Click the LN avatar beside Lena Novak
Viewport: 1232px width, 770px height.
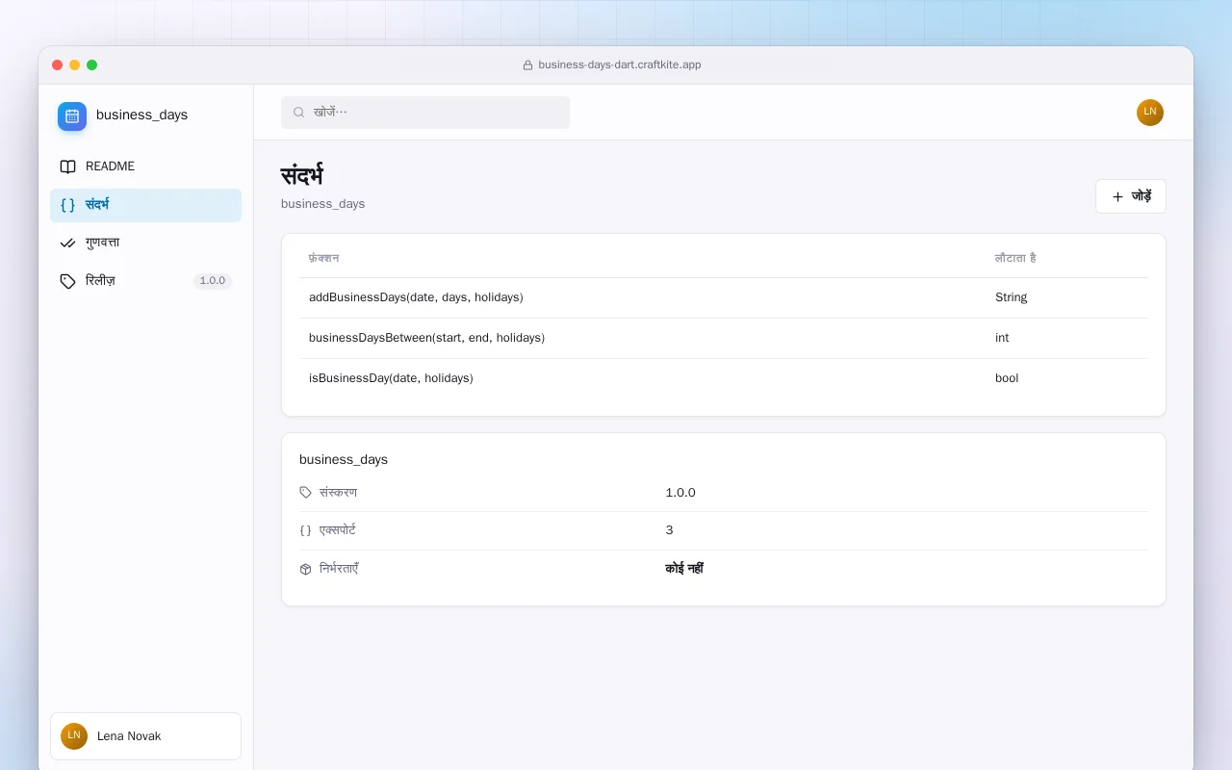coord(74,736)
